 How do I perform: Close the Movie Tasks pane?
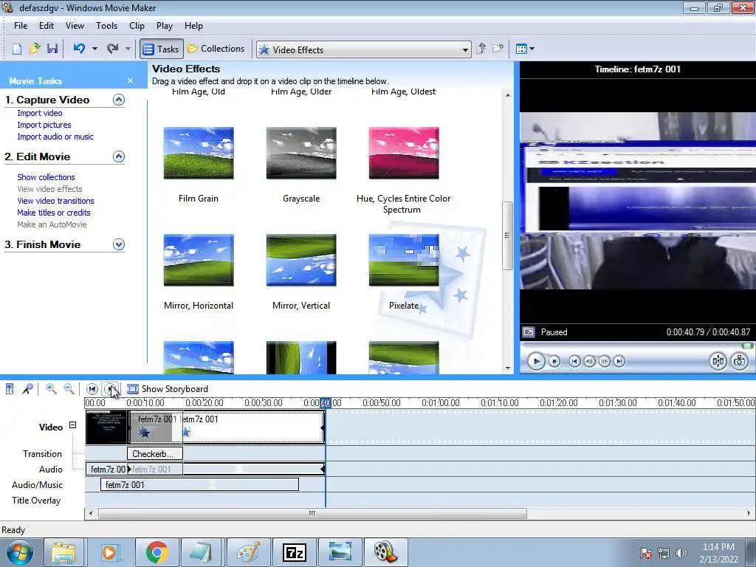click(x=130, y=80)
